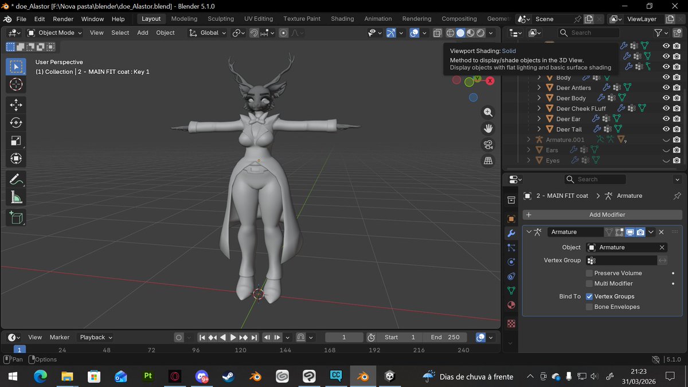Expand the Eyes outliner item

coord(529,161)
